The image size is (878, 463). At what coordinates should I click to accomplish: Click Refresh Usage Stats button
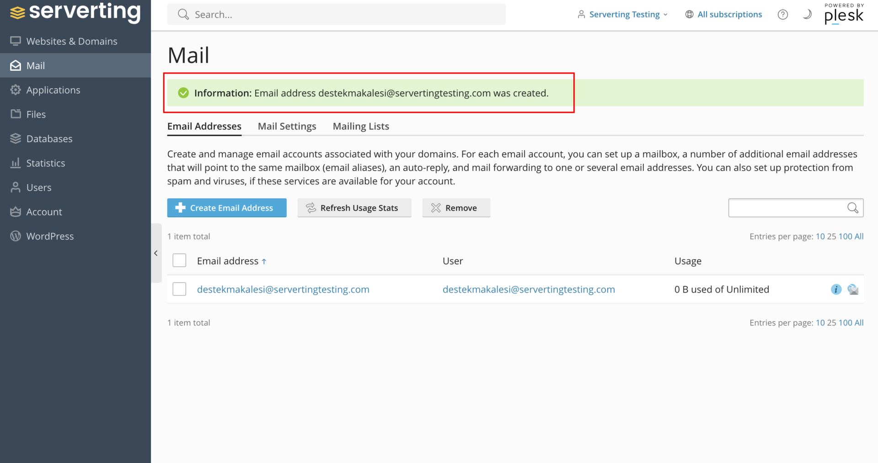point(354,208)
